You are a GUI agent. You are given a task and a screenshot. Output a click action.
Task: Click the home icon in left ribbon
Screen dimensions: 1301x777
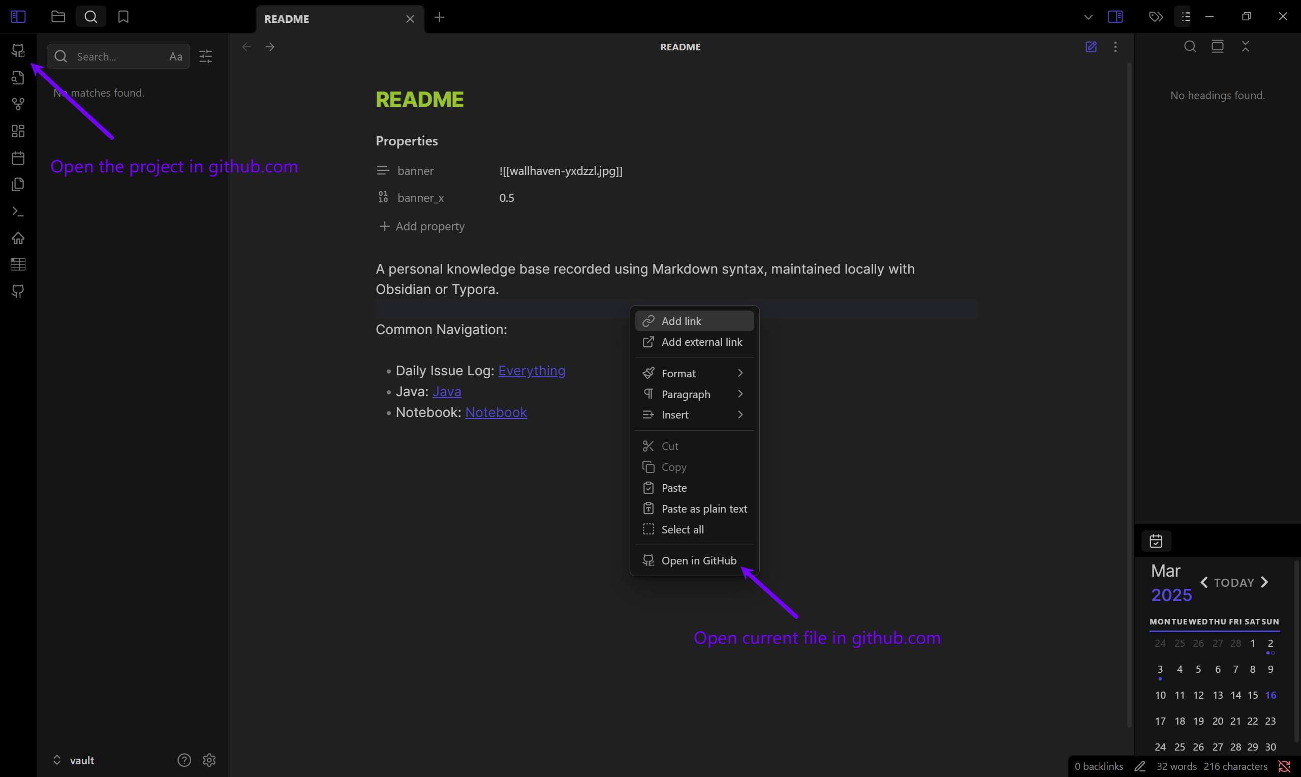tap(18, 238)
